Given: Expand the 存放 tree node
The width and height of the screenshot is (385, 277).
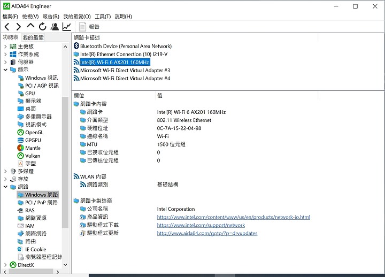Looking at the screenshot, I should (5, 179).
